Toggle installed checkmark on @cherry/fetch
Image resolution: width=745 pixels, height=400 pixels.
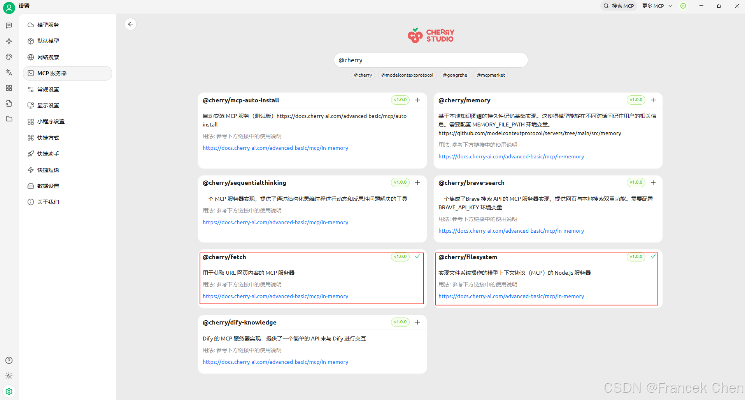click(x=417, y=257)
